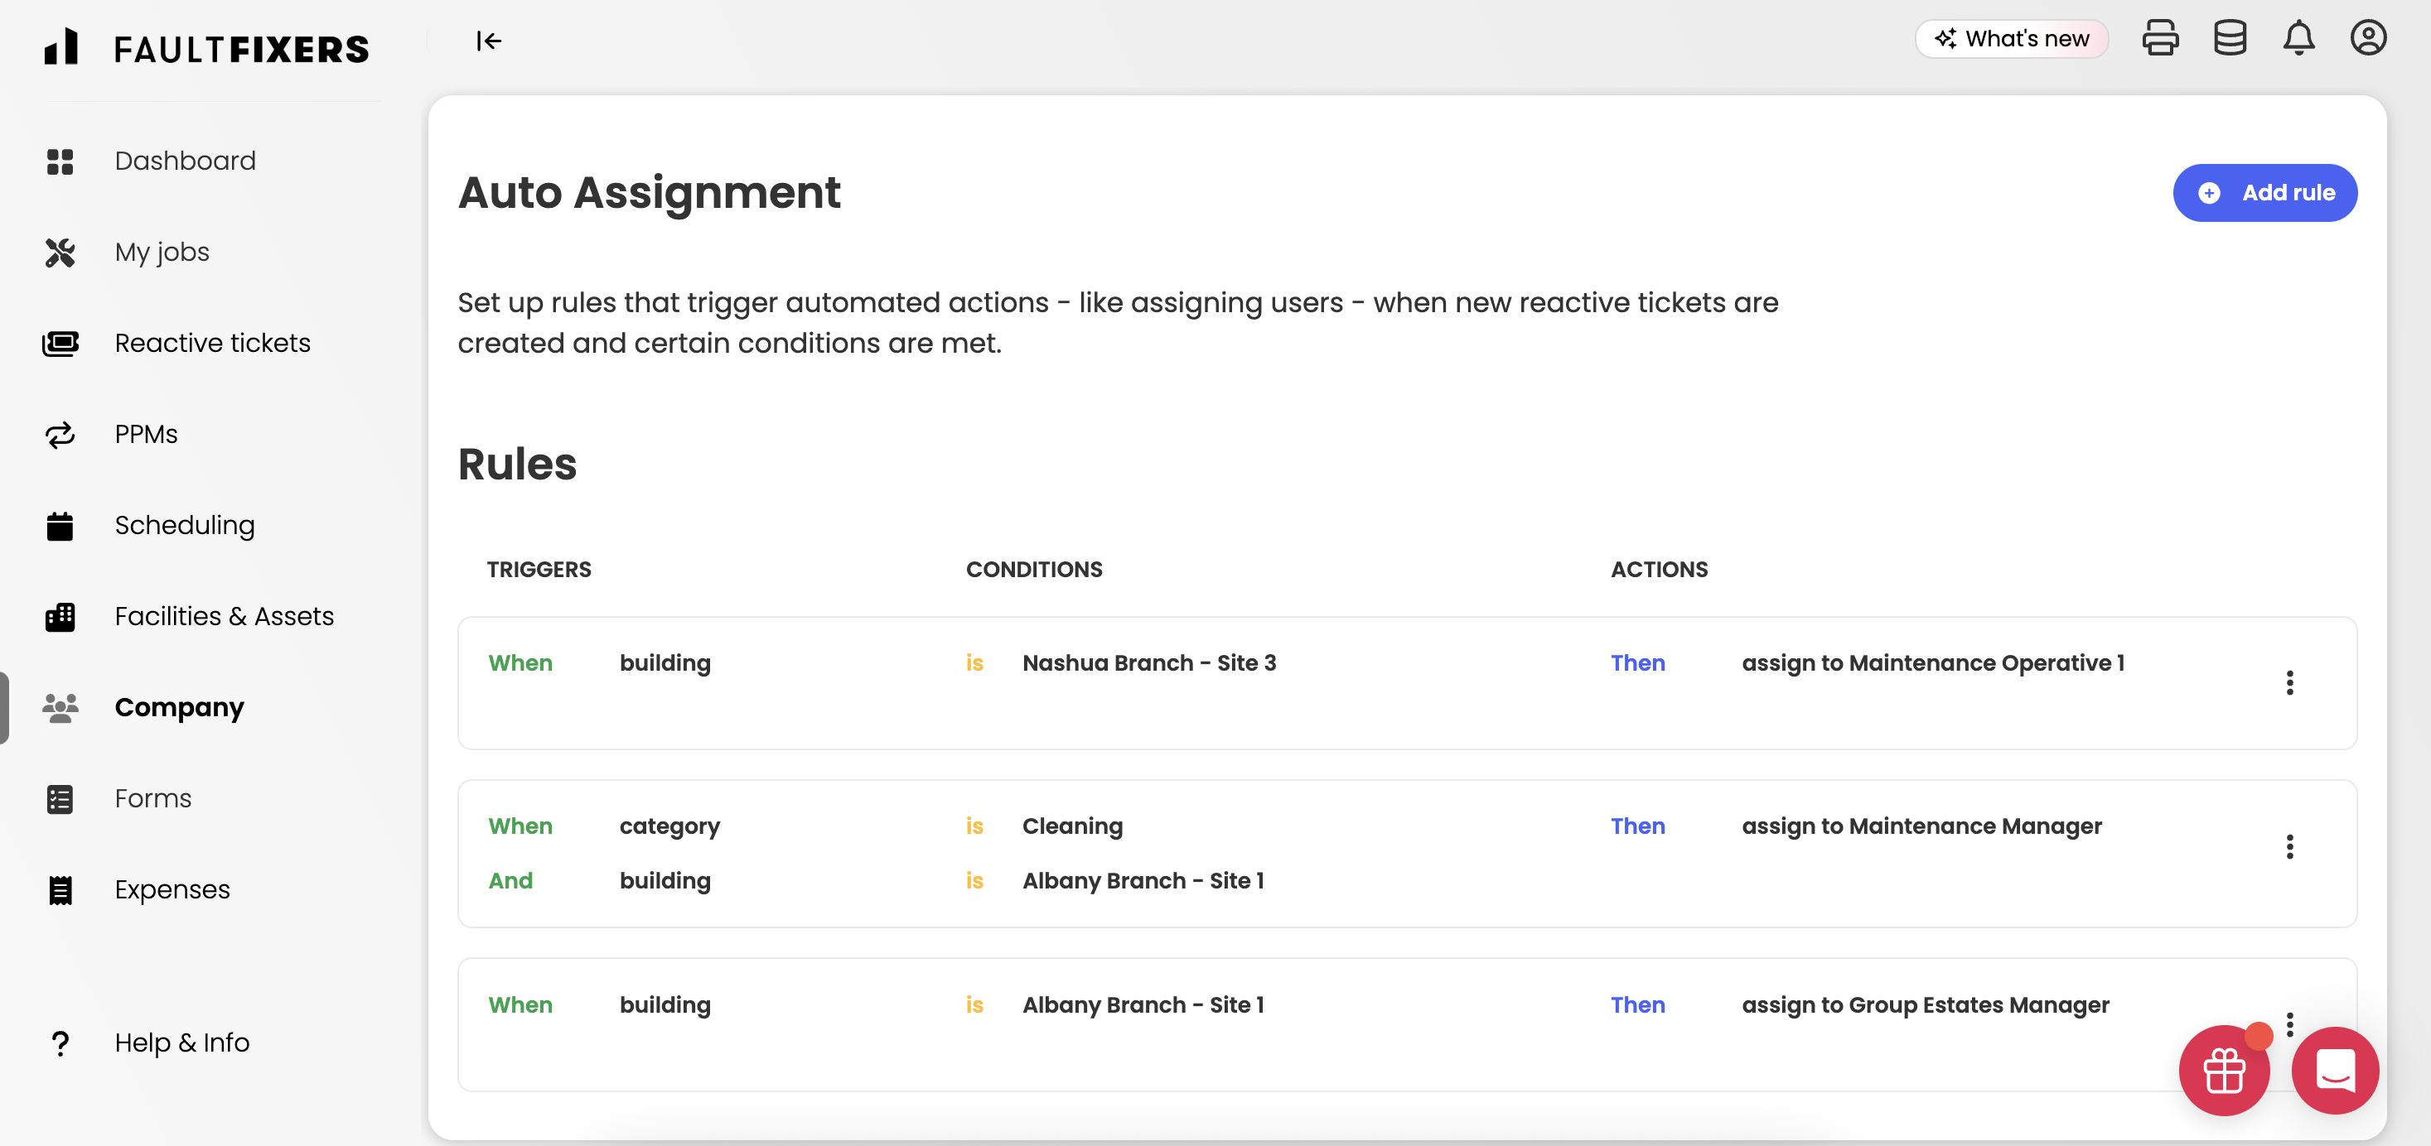Select the My jobs wrench icon
The height and width of the screenshot is (1146, 2431).
tap(60, 252)
